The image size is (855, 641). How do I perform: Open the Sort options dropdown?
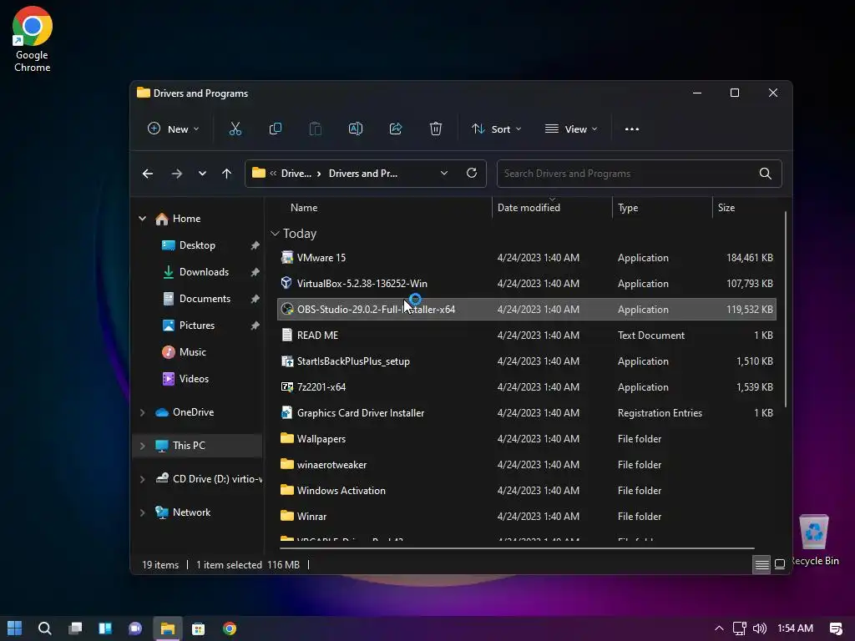(497, 129)
